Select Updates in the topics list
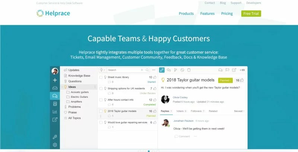Viewport: 298px width, 152px height. (74, 70)
